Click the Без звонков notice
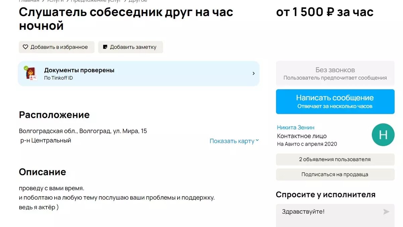403x227 pixels. (x=335, y=73)
